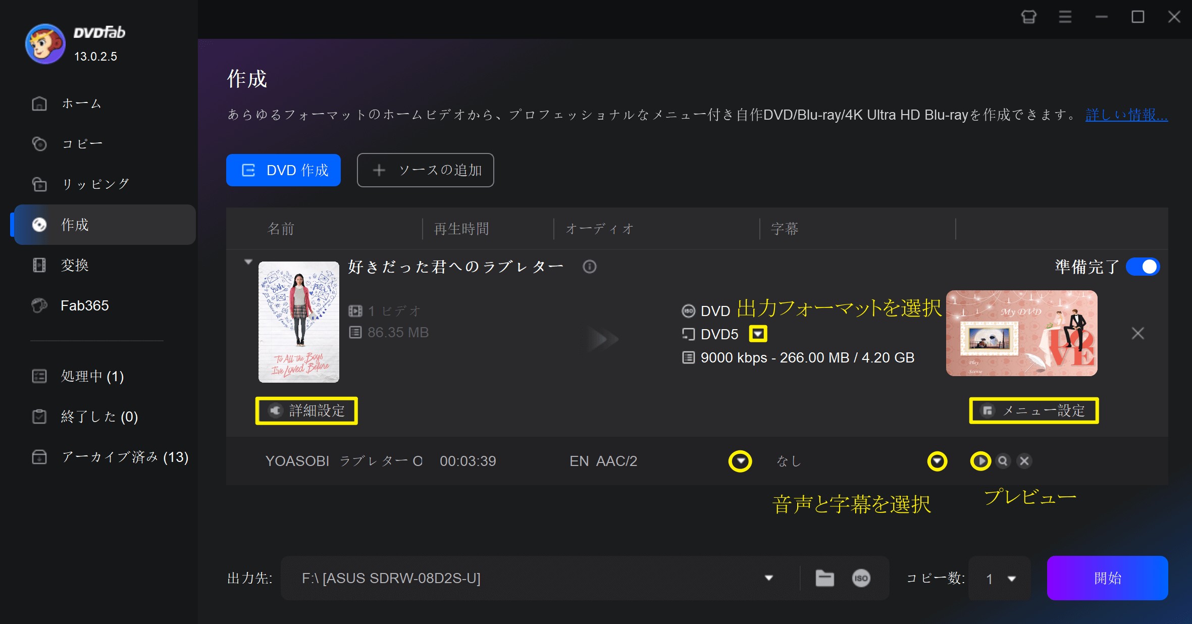The image size is (1192, 624).
Task: Click the ISO output icon at bottom
Action: click(861, 578)
